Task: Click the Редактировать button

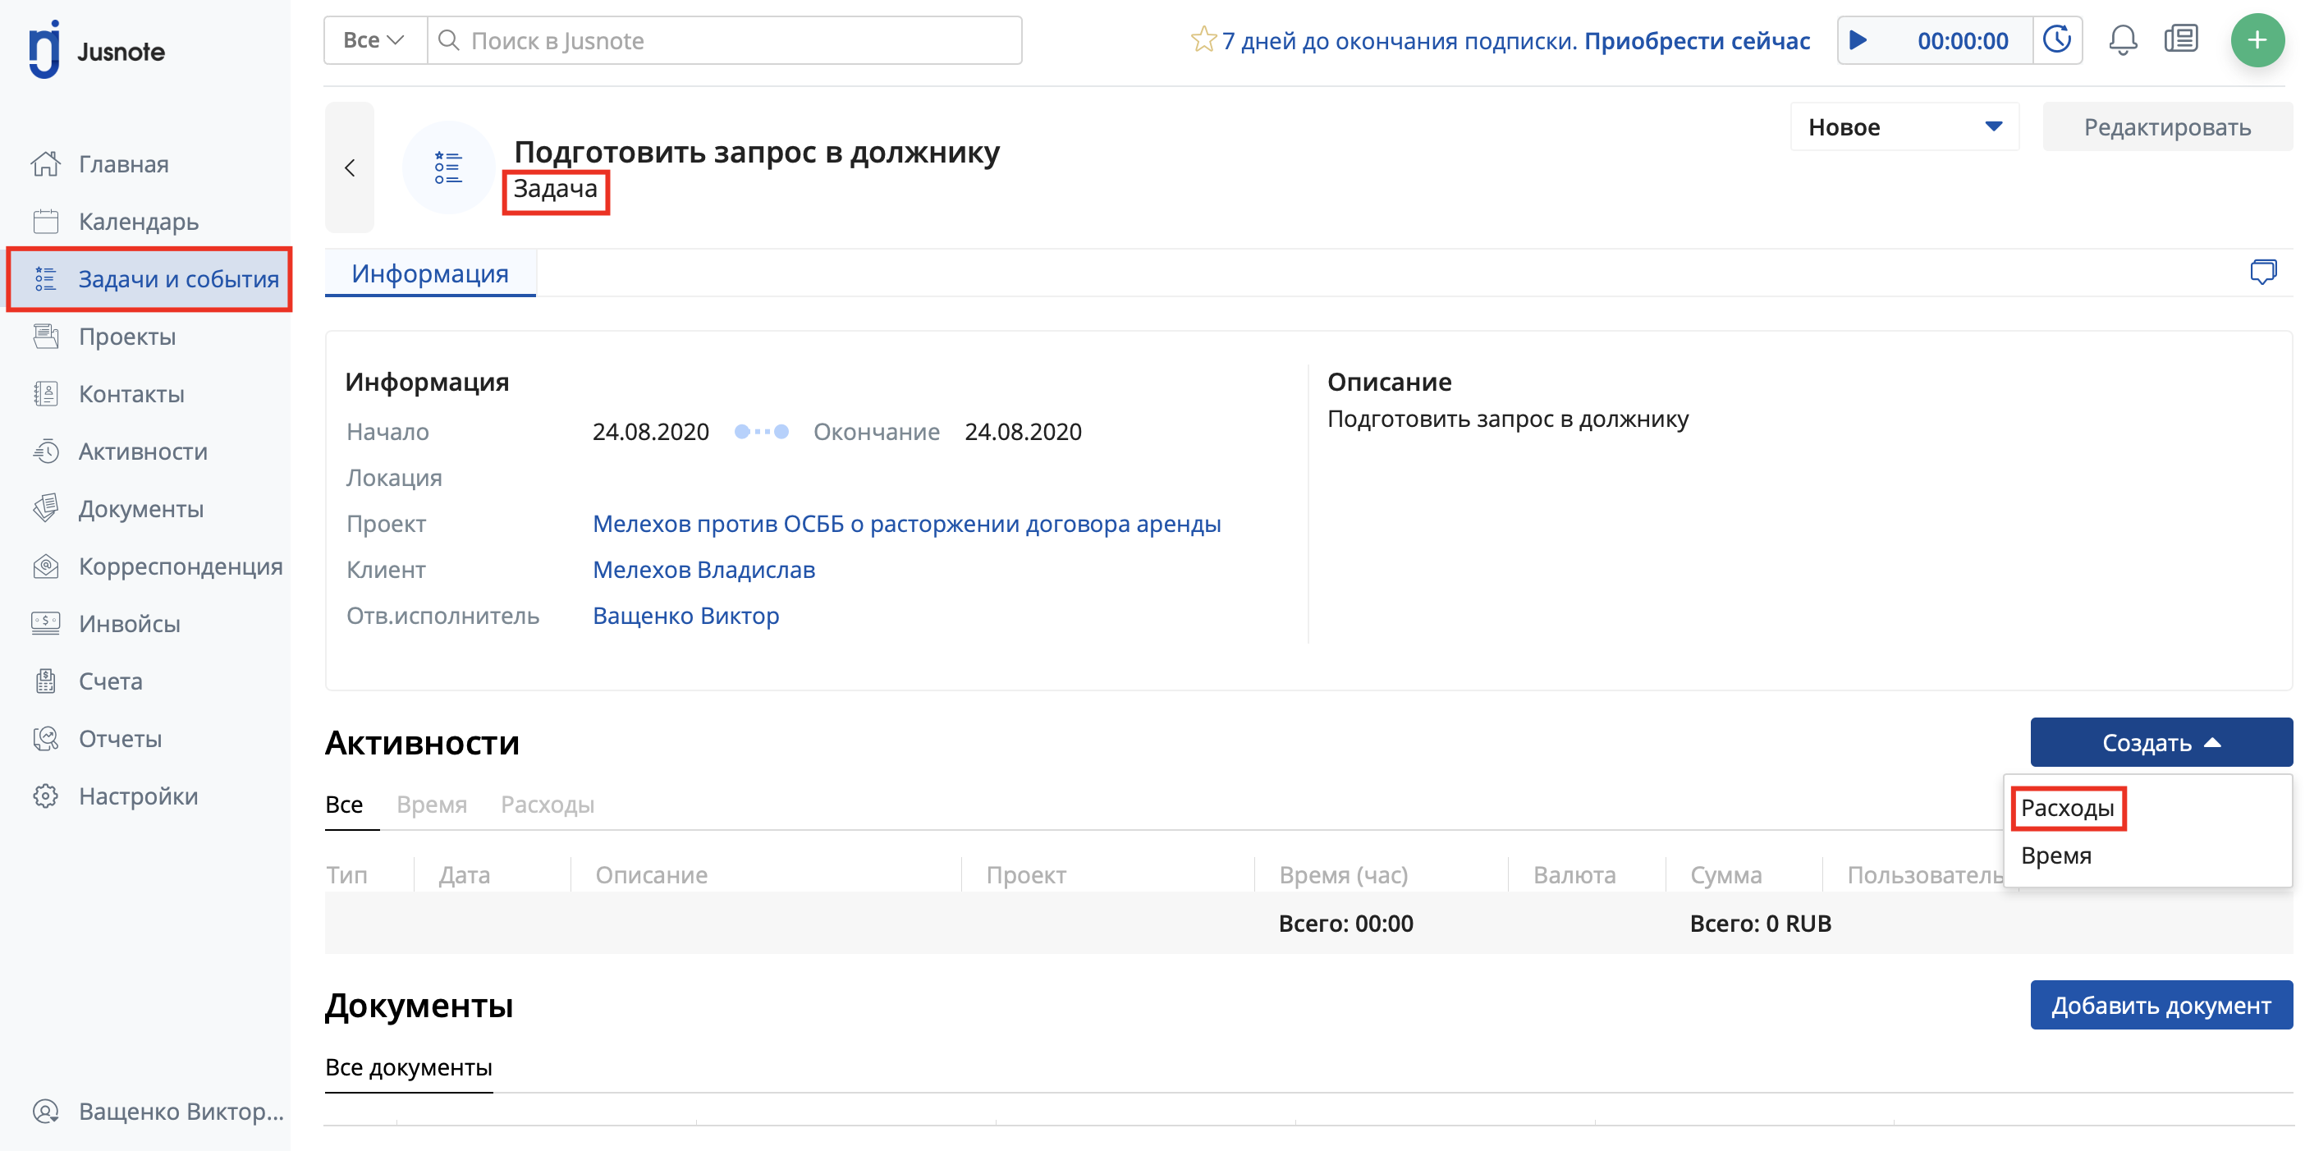Action: (x=2167, y=126)
